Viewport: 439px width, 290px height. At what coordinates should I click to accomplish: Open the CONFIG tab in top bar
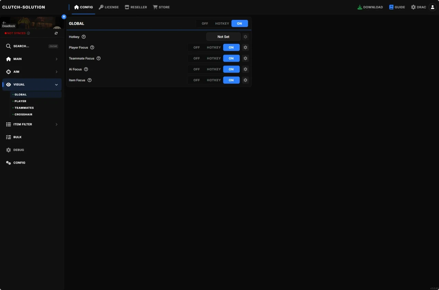(x=83, y=7)
